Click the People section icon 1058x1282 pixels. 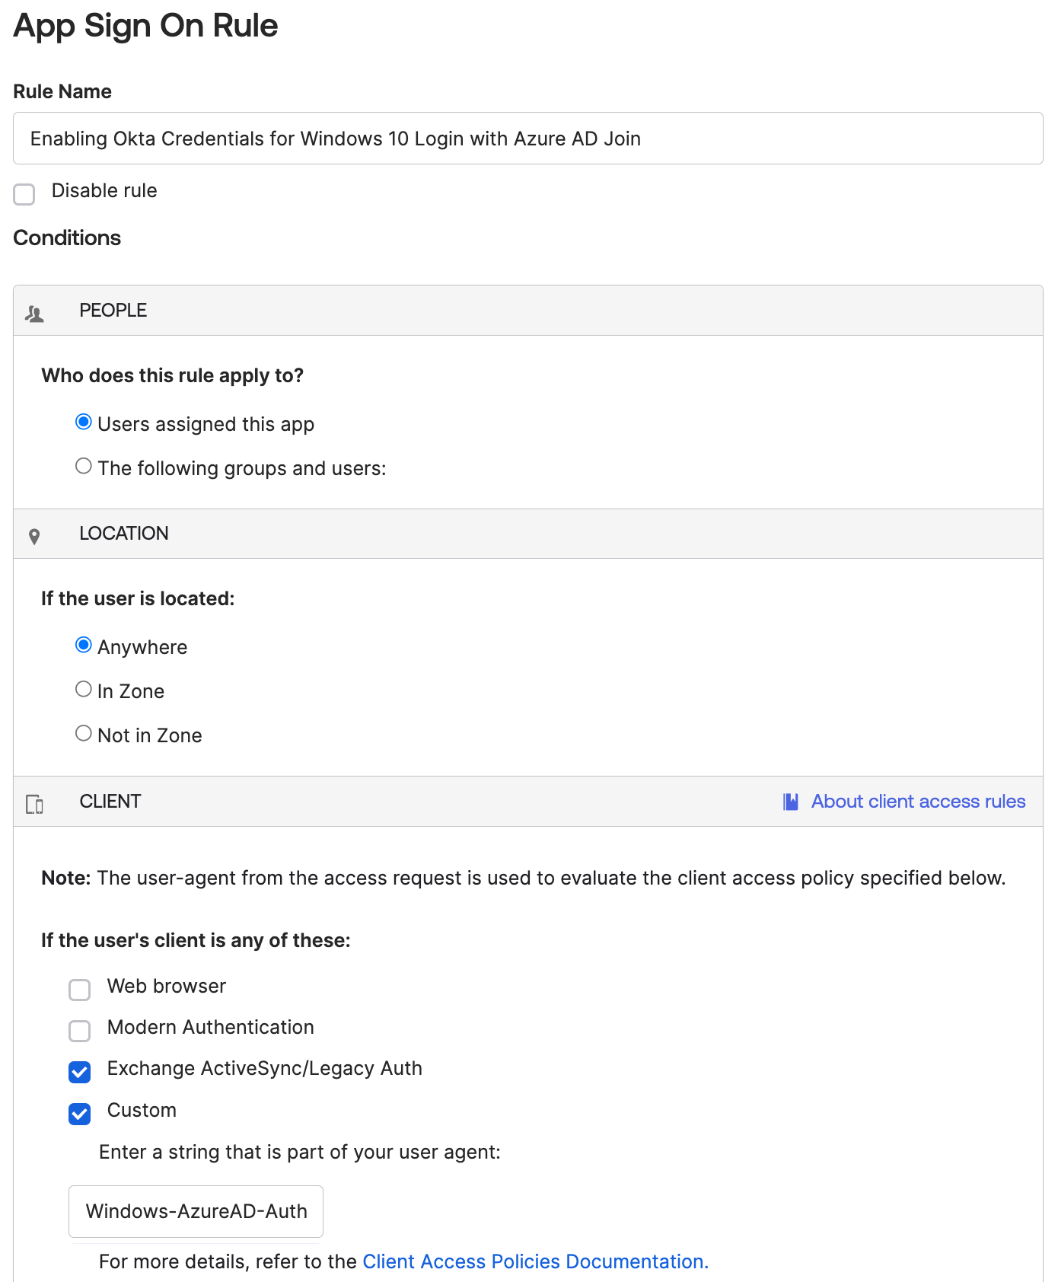pos(34,313)
